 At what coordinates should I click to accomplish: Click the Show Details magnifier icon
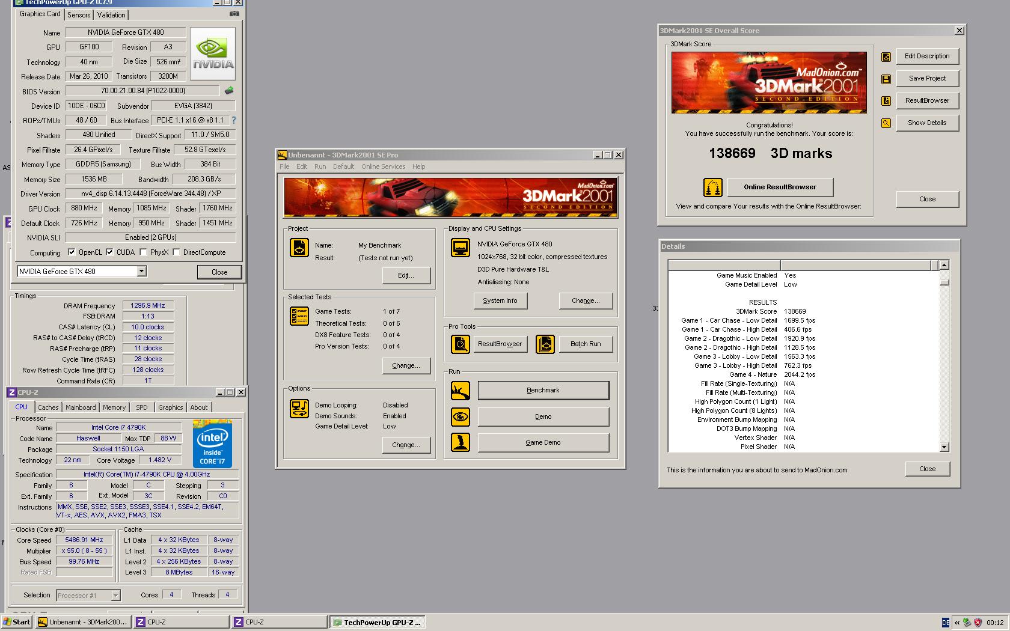tap(886, 123)
